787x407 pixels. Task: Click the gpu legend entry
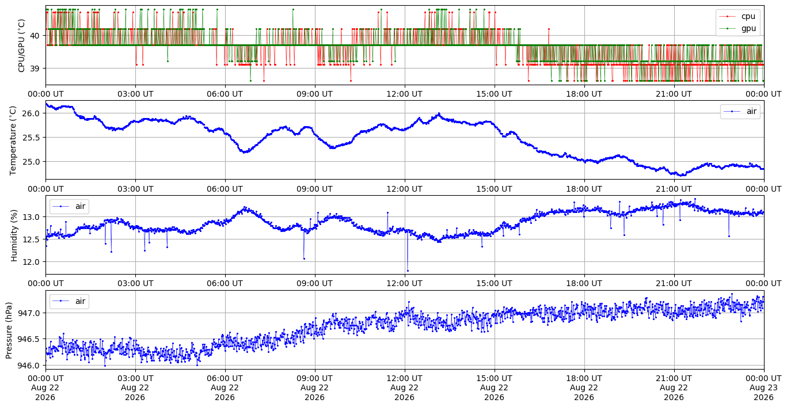737,28
